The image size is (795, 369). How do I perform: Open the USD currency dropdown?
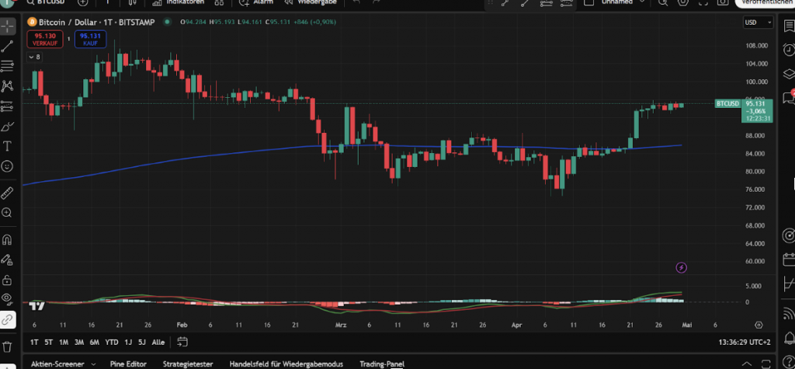(752, 23)
